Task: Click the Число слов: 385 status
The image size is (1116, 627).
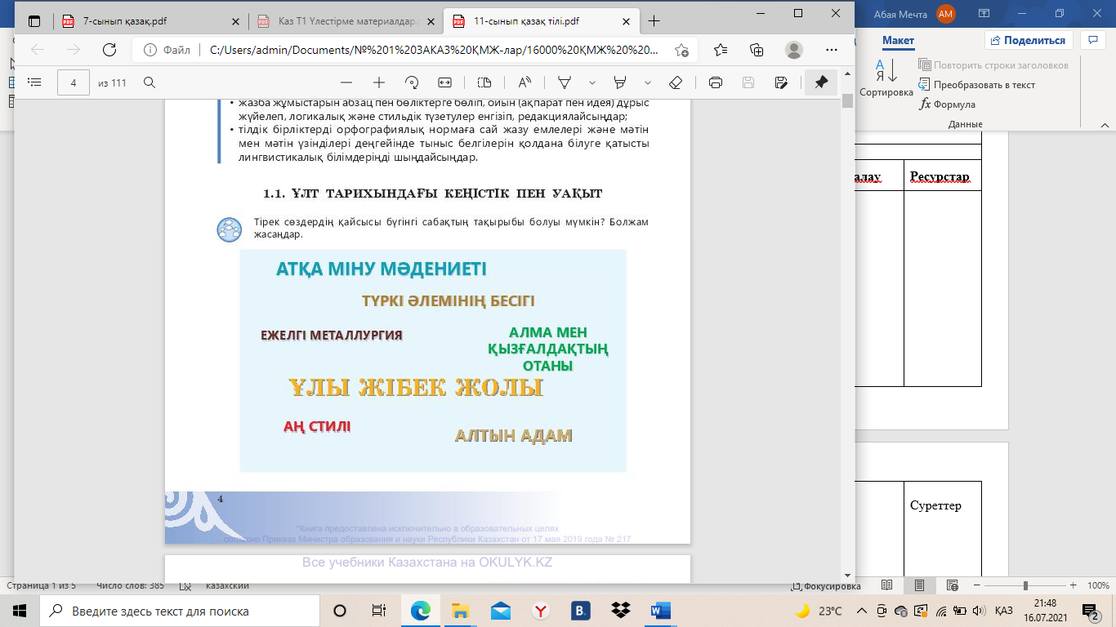Action: point(130,586)
